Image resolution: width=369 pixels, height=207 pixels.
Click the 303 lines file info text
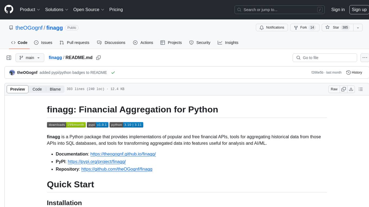[x=96, y=89]
